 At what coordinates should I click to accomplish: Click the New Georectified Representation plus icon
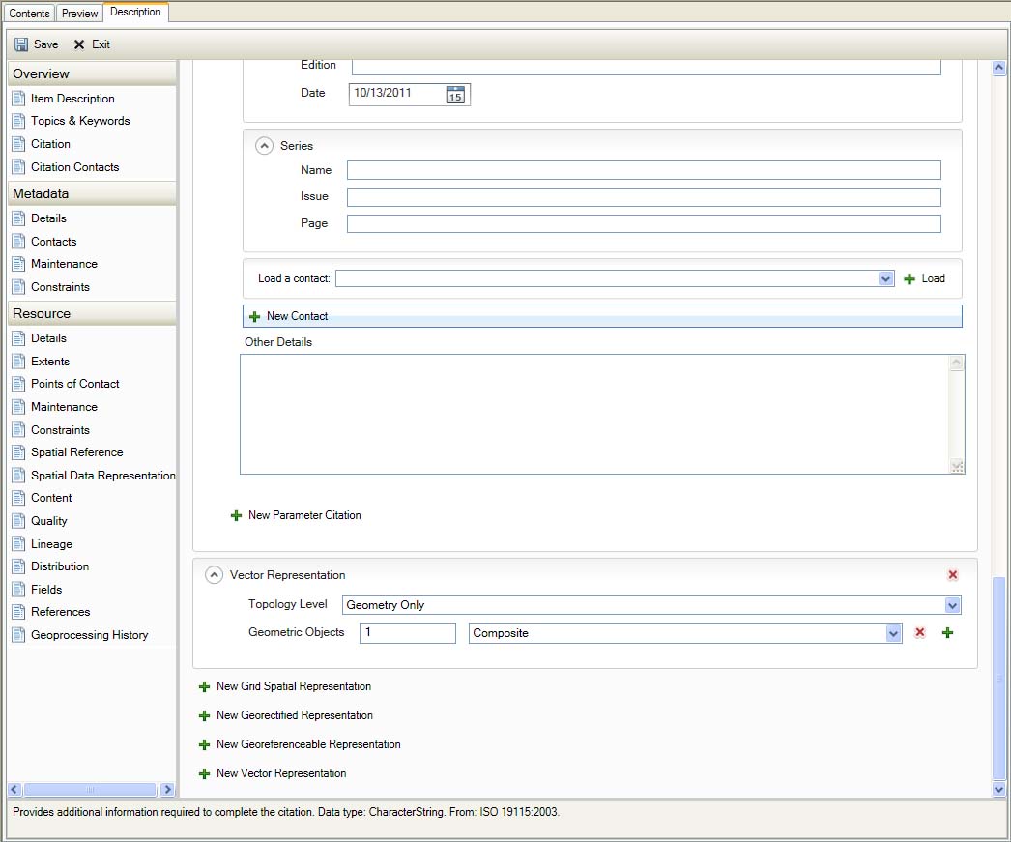pyautogui.click(x=204, y=715)
